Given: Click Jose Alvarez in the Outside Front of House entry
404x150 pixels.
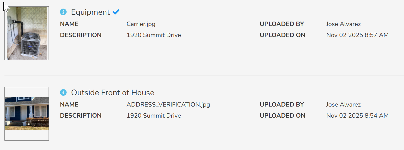Looking at the screenshot, I should (x=344, y=105).
